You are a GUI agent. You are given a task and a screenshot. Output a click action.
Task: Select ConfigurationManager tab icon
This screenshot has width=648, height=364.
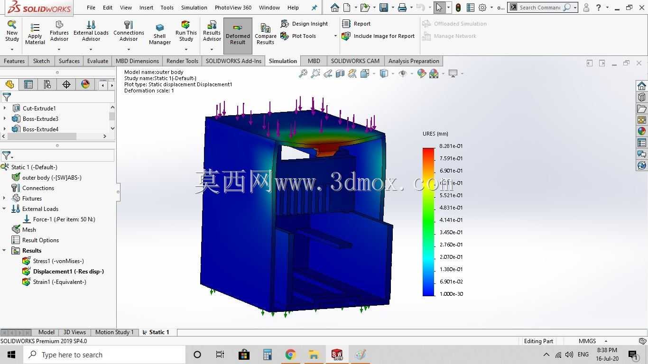(47, 84)
